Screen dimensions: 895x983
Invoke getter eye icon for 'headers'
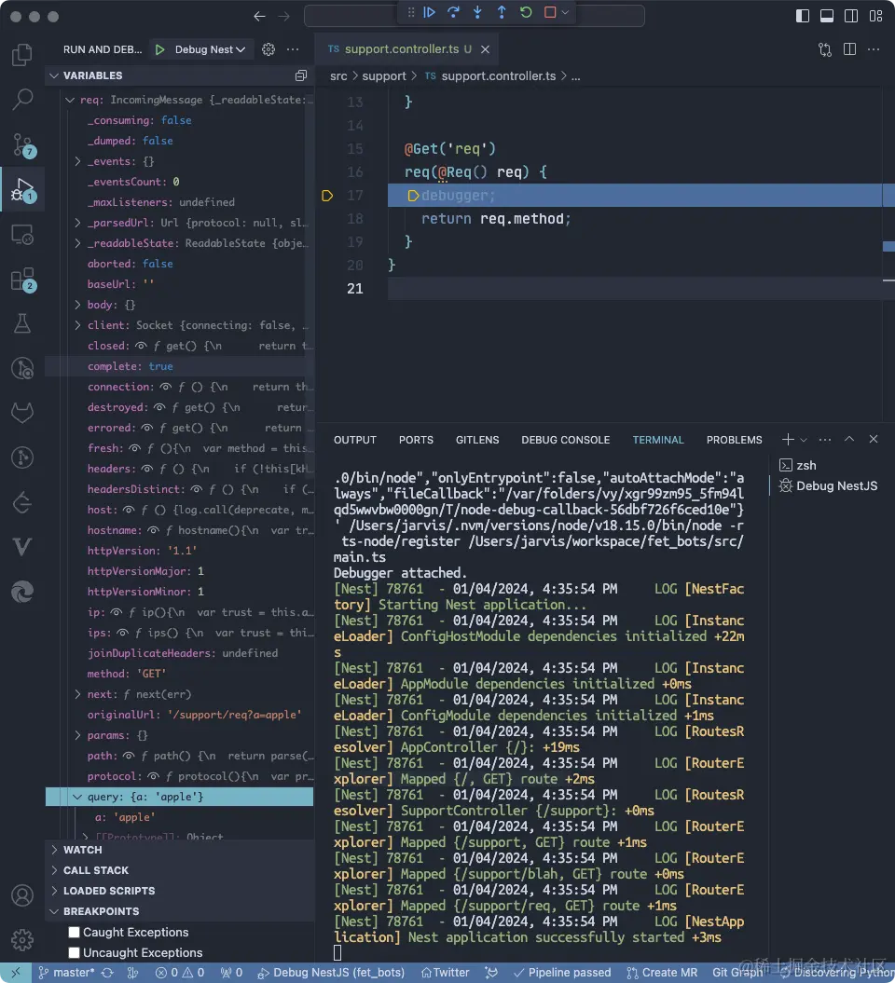(146, 469)
